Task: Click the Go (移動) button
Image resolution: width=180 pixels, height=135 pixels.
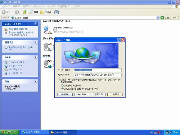Action: pos(165,18)
